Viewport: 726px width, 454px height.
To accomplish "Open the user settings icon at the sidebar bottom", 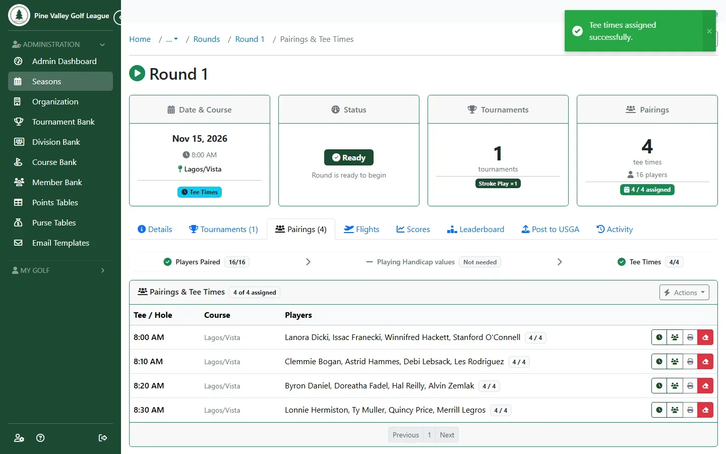I will (x=19, y=438).
